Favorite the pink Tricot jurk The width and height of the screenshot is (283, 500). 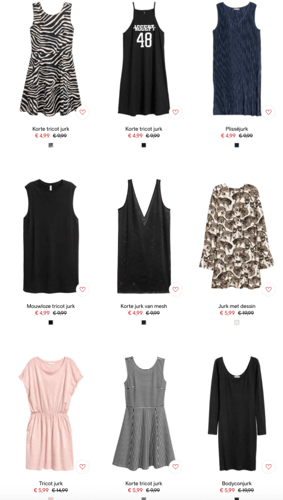coord(82,467)
